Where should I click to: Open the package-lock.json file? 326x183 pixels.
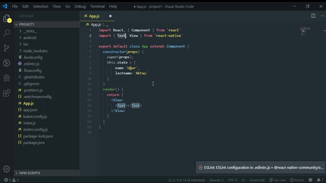pyautogui.click(x=38, y=136)
